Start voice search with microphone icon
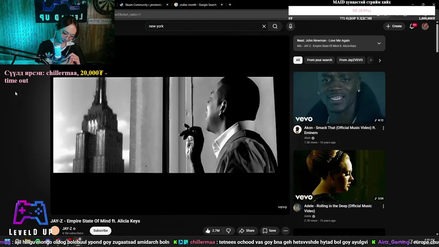 click(290, 26)
